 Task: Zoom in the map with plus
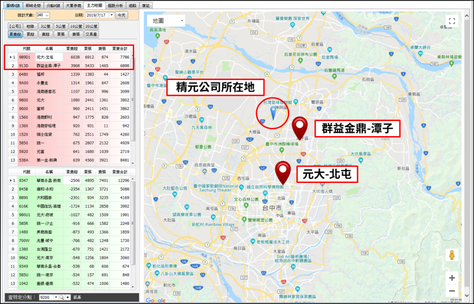click(x=452, y=278)
